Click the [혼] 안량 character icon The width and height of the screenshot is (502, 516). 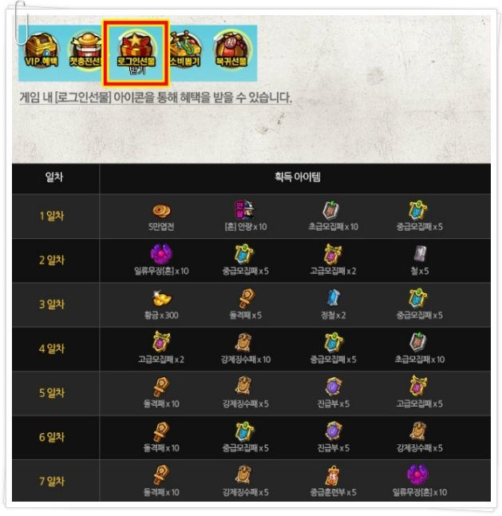pyautogui.click(x=244, y=209)
